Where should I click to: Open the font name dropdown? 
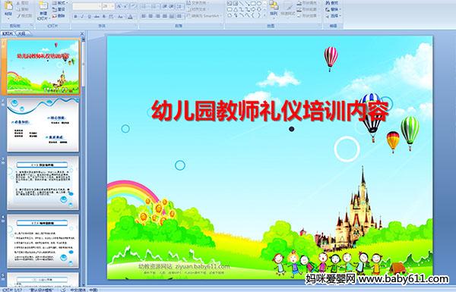100,6
